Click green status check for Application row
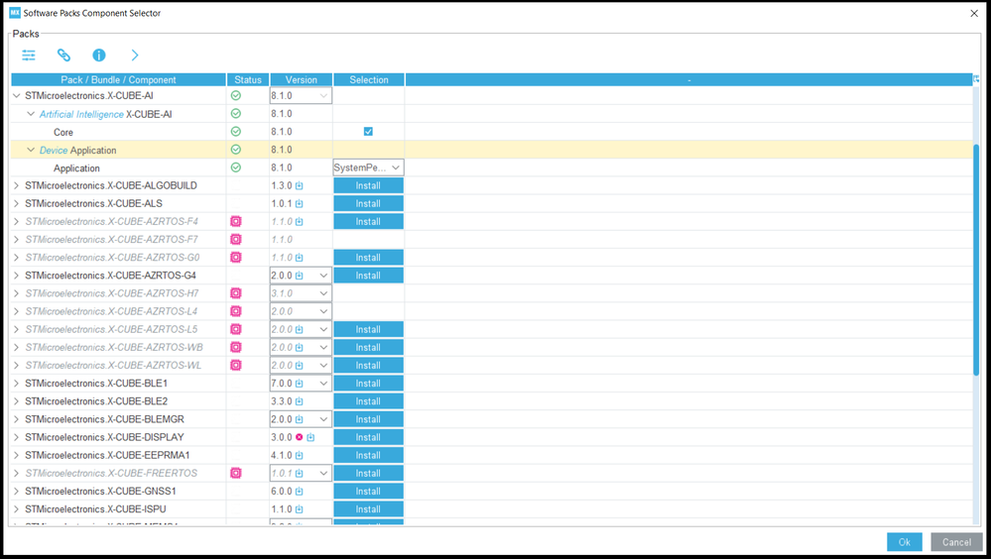991x559 pixels. (236, 168)
